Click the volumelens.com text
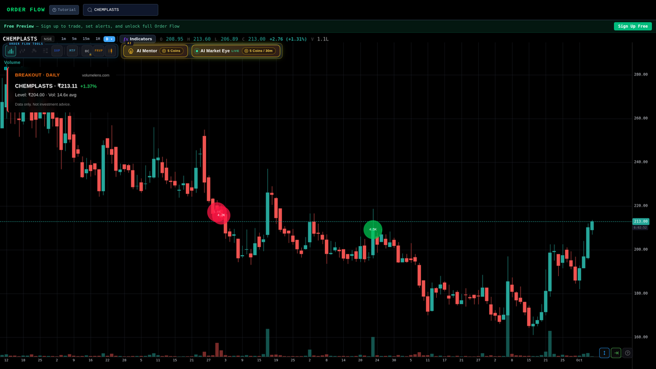 coord(96,75)
